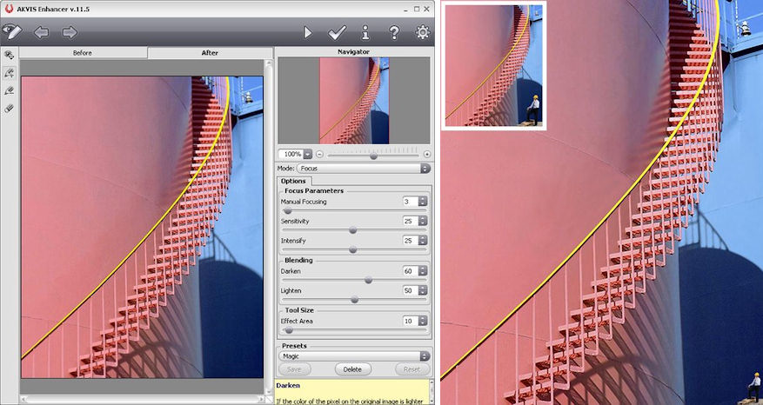Open the Presets dropdown showing Magic
The height and width of the screenshot is (405, 763).
354,355
